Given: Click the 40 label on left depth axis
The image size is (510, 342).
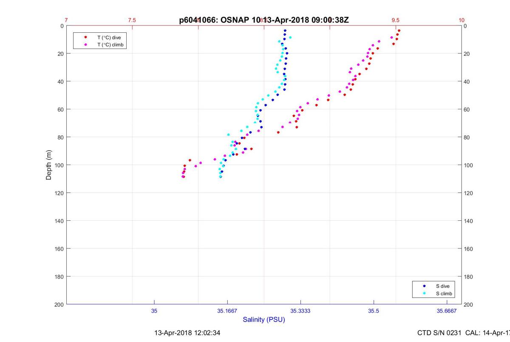Looking at the screenshot, I should tap(60, 82).
